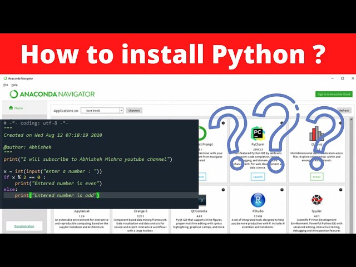This screenshot has width=356, height=267.
Task: Click code line '@author: Abhishek'
Action: click(x=27, y=147)
